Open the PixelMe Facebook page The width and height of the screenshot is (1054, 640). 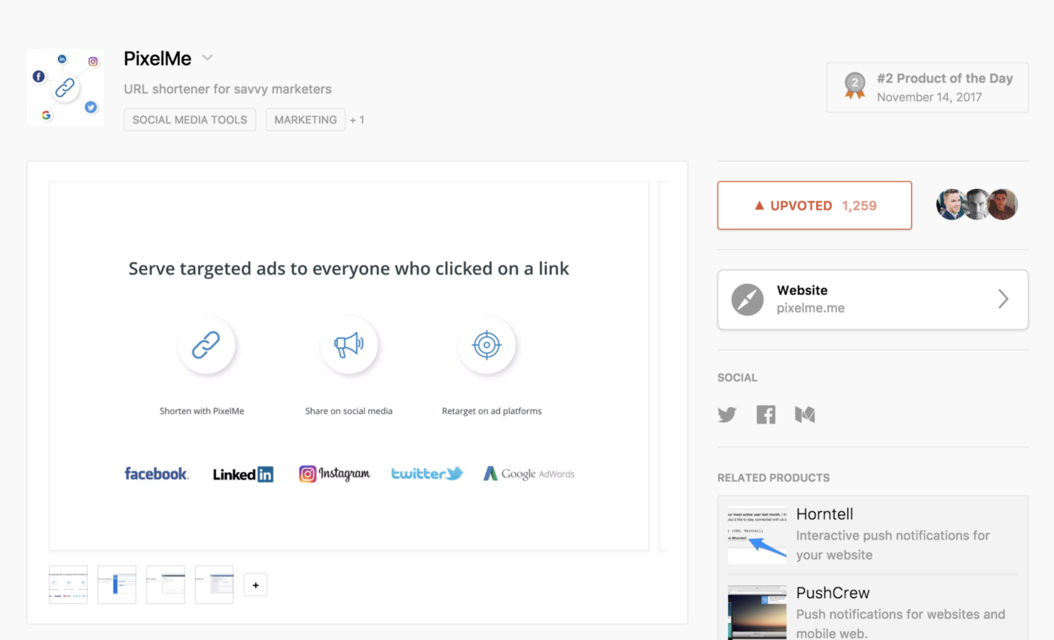tap(766, 415)
